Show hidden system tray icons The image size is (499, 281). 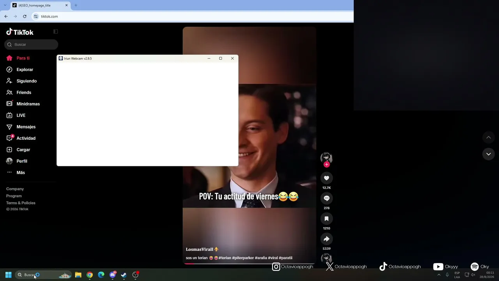(x=439, y=275)
